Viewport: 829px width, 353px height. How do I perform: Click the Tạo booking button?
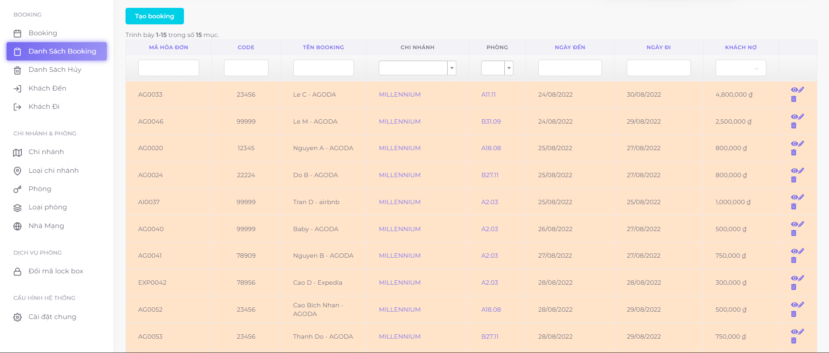tap(155, 16)
